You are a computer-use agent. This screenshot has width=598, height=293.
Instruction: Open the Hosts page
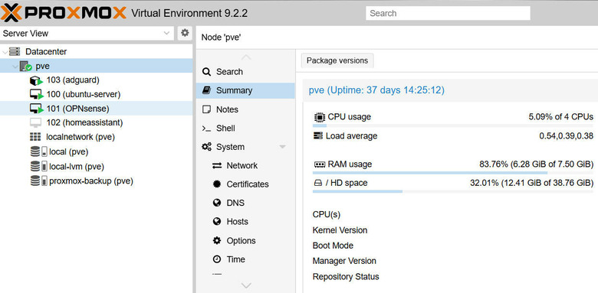(x=245, y=221)
